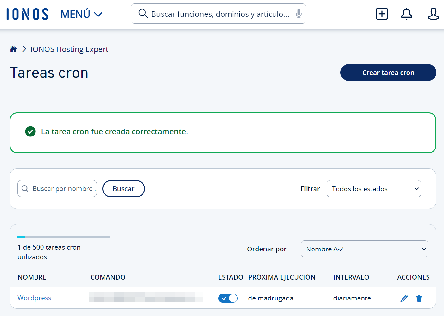Click the Tareas cron page heading

pyautogui.click(x=49, y=73)
